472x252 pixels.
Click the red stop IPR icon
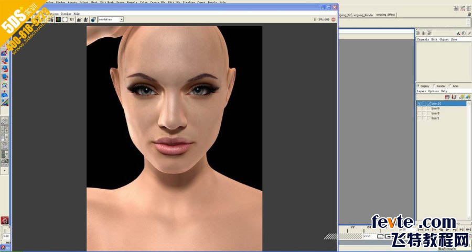(x=333, y=19)
